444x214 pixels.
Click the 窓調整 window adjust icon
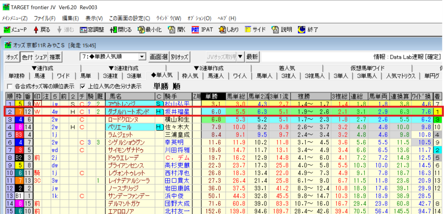click(84, 29)
